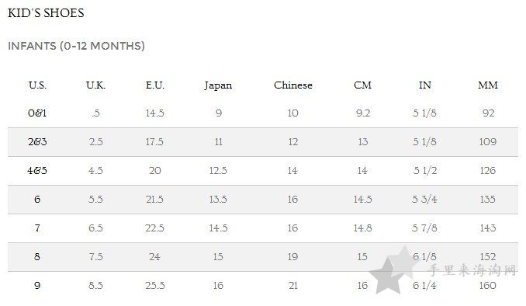Viewport: 526px width, 306px height.
Task: Select the 0&1 U.S. size cell
Action: click(37, 113)
